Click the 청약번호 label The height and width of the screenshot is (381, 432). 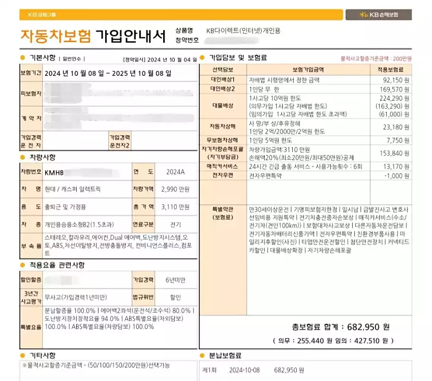187,40
